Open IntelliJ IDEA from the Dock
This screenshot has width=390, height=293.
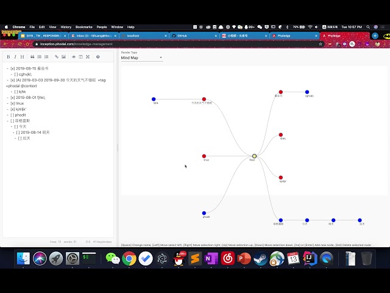point(310,258)
